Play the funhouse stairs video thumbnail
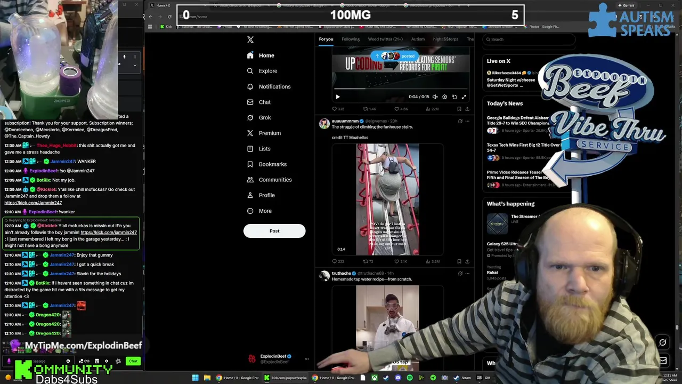 [387, 199]
